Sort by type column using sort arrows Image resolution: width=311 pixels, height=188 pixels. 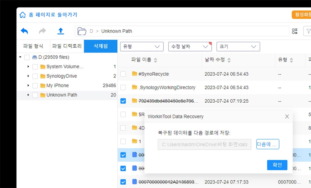pyautogui.click(x=291, y=60)
